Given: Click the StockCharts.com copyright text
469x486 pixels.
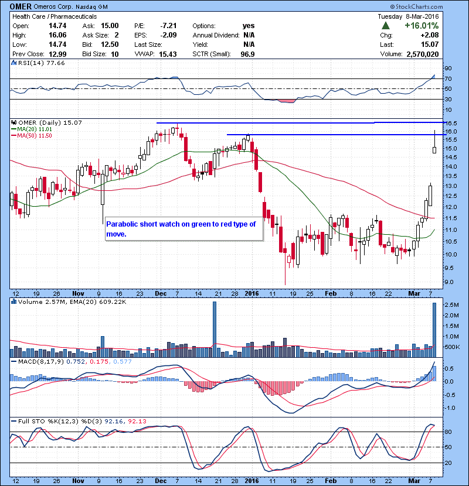Looking at the screenshot, I should (x=417, y=6).
